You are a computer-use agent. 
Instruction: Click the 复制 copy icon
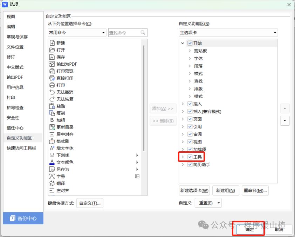click(x=52, y=113)
